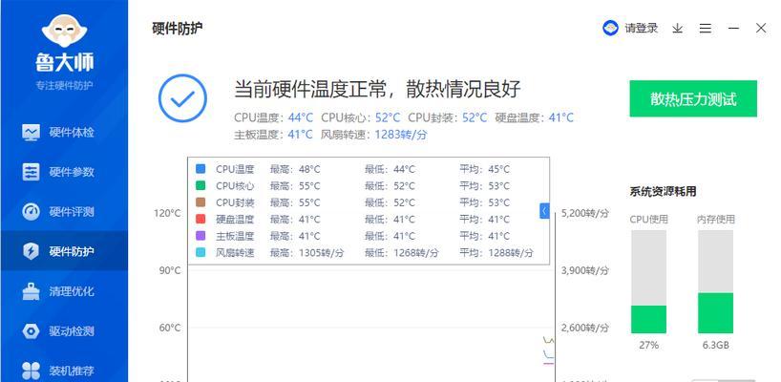Click 平均：45°C in CPU温度 row
Viewport: 781px width, 382px height.
[485, 169]
